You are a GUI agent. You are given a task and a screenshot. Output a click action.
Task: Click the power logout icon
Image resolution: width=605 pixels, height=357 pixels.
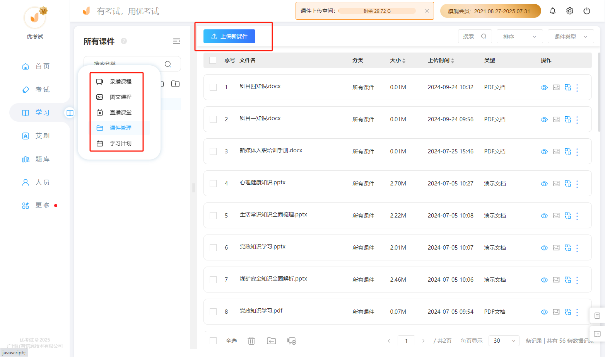click(587, 11)
